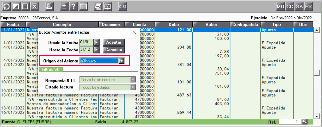Click the circular refresh arrow toolbar icon
This screenshot has height=127, width=322.
click(7, 7)
